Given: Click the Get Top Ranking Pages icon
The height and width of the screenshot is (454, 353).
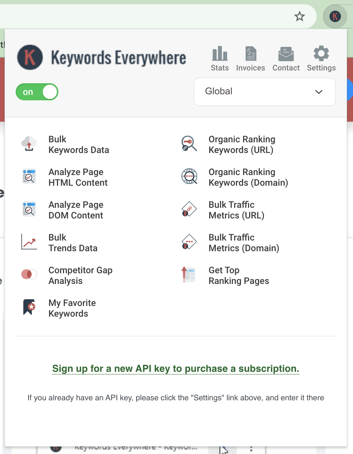Looking at the screenshot, I should [189, 275].
